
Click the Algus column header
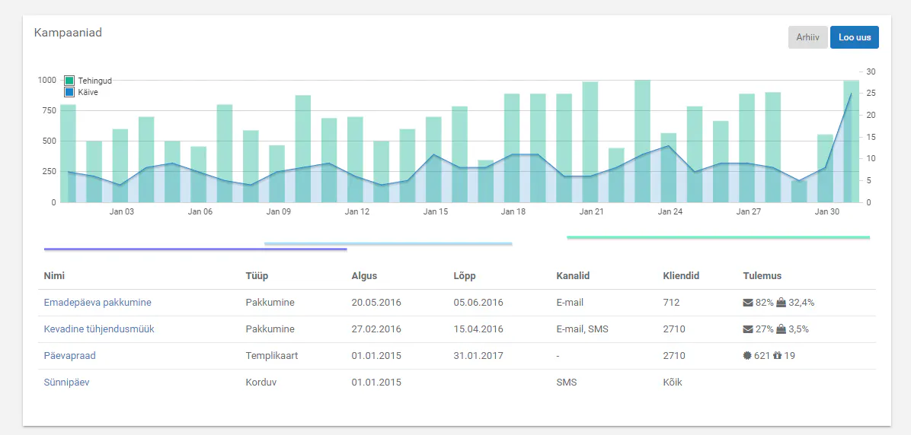pyautogui.click(x=364, y=275)
